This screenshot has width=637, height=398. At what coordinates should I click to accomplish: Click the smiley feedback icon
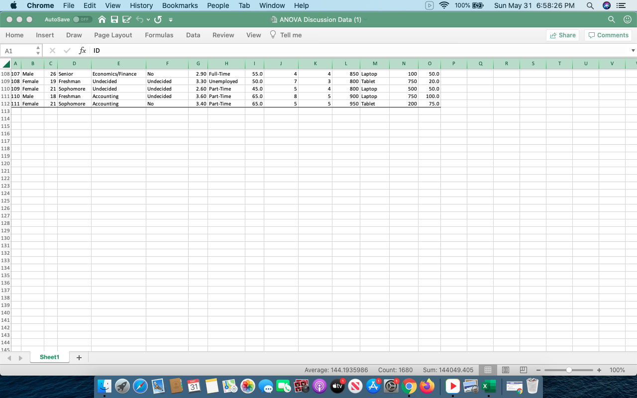coord(627,19)
